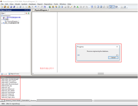Click the Properties toolbar icon next to Redo
Viewport: 138px width, 106px height.
pos(41,7)
